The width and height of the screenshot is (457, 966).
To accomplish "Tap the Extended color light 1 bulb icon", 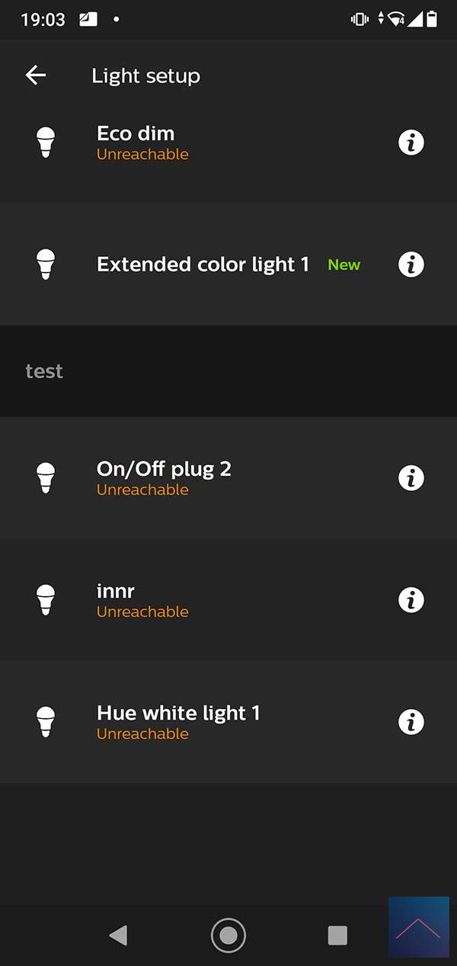I will [x=46, y=265].
